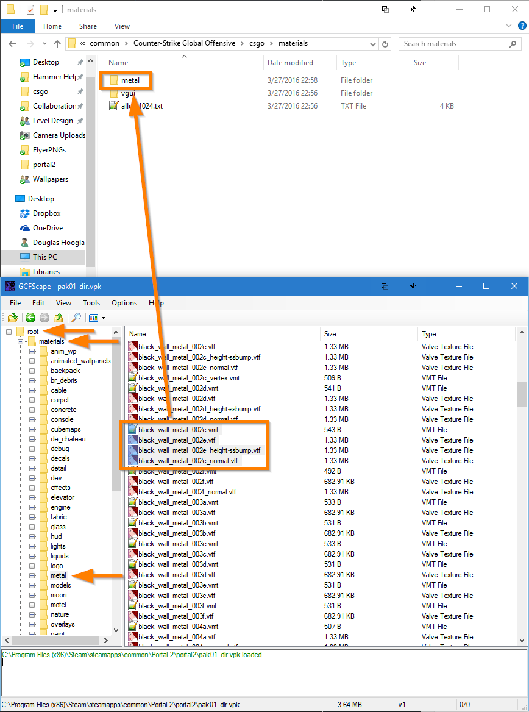Image resolution: width=529 pixels, height=712 pixels.
Task: Open the View mode dropdown arrow in GCFScape
Action: coord(103,318)
